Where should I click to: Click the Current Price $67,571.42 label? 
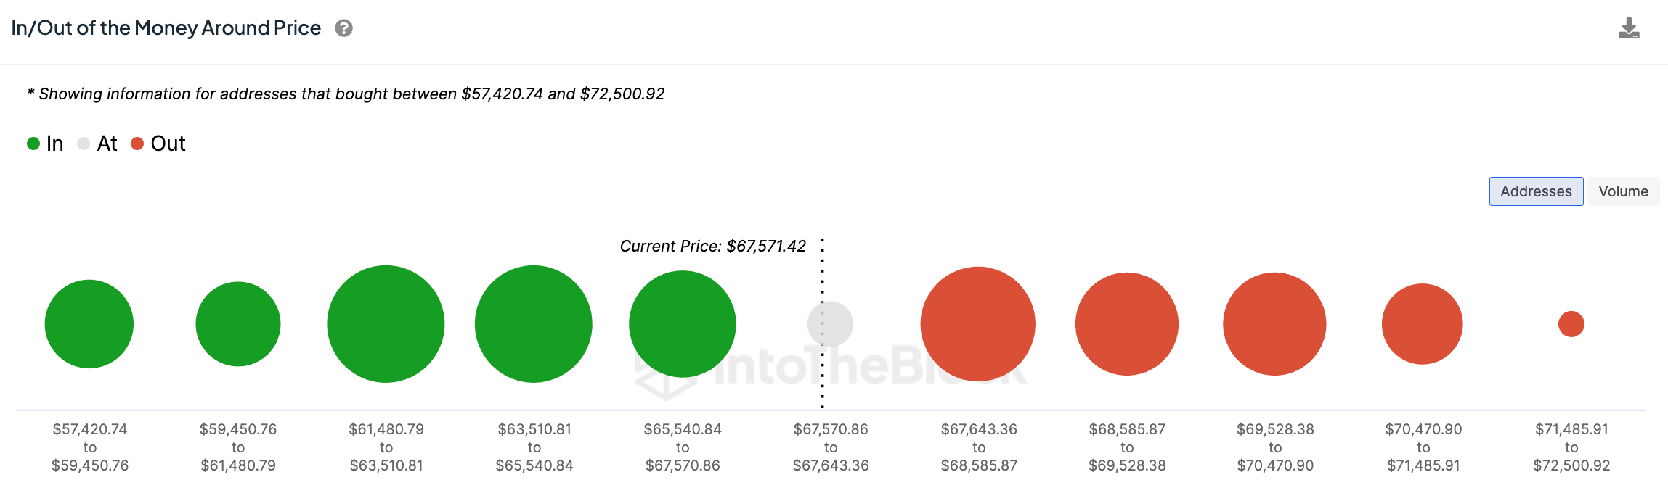pyautogui.click(x=713, y=246)
